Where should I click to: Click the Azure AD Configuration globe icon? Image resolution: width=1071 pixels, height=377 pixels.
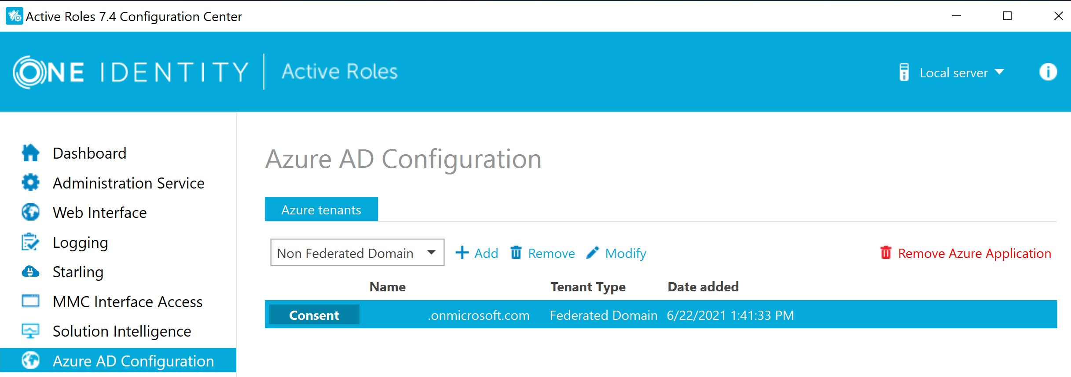pyautogui.click(x=30, y=360)
